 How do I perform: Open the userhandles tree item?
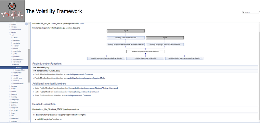click(x=18, y=73)
